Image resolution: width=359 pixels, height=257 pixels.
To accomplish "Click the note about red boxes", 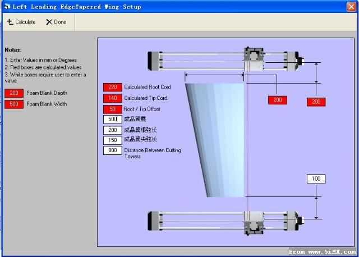I will [x=43, y=67].
